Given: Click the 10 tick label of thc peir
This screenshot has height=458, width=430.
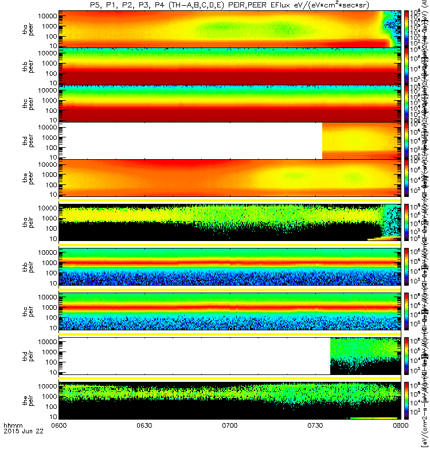Looking at the screenshot, I should 53,328.
